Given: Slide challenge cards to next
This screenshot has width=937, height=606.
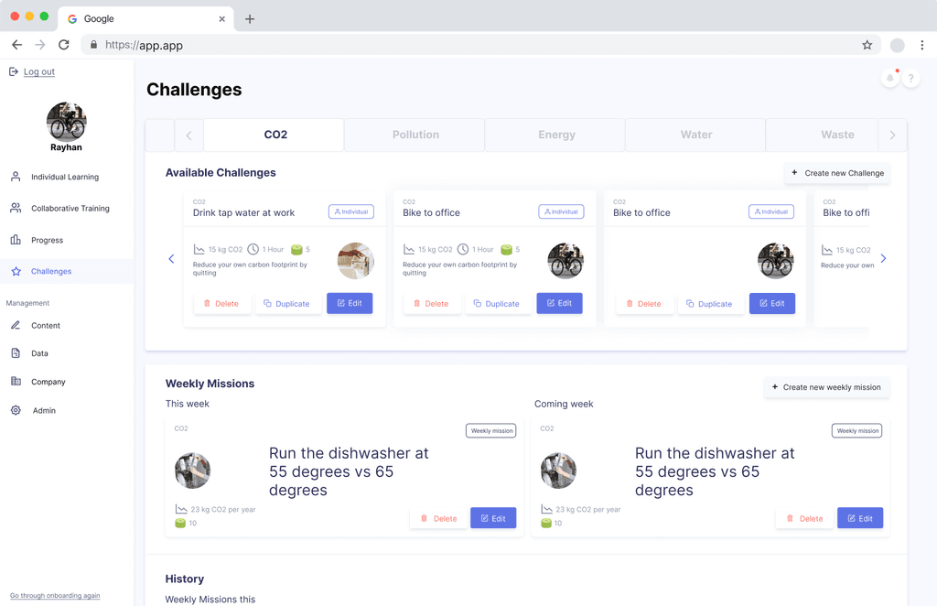Looking at the screenshot, I should [883, 259].
